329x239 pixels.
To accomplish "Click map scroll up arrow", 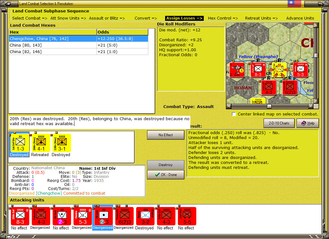I will [316, 25].
